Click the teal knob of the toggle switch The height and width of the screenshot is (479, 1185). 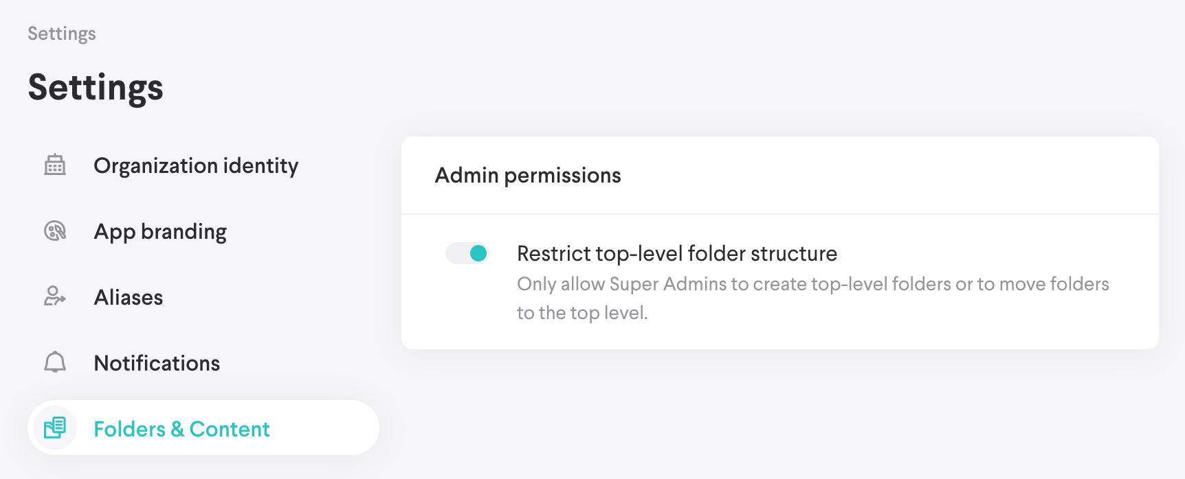click(478, 254)
